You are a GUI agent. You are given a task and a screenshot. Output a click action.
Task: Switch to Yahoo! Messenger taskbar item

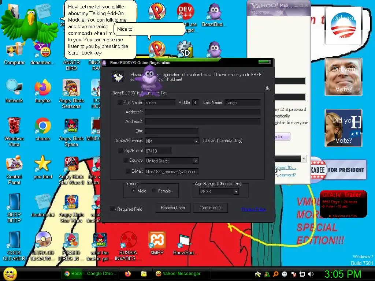[x=181, y=274]
